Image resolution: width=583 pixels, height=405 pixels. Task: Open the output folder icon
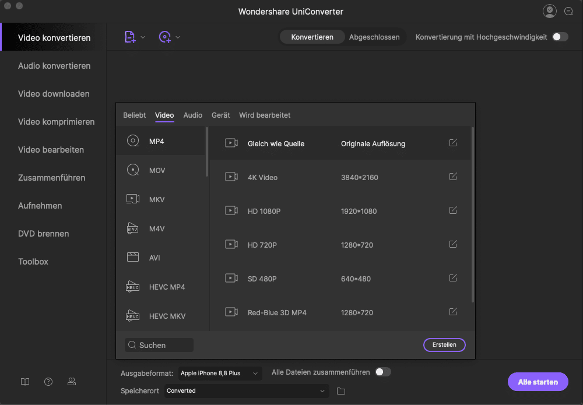[x=341, y=390]
